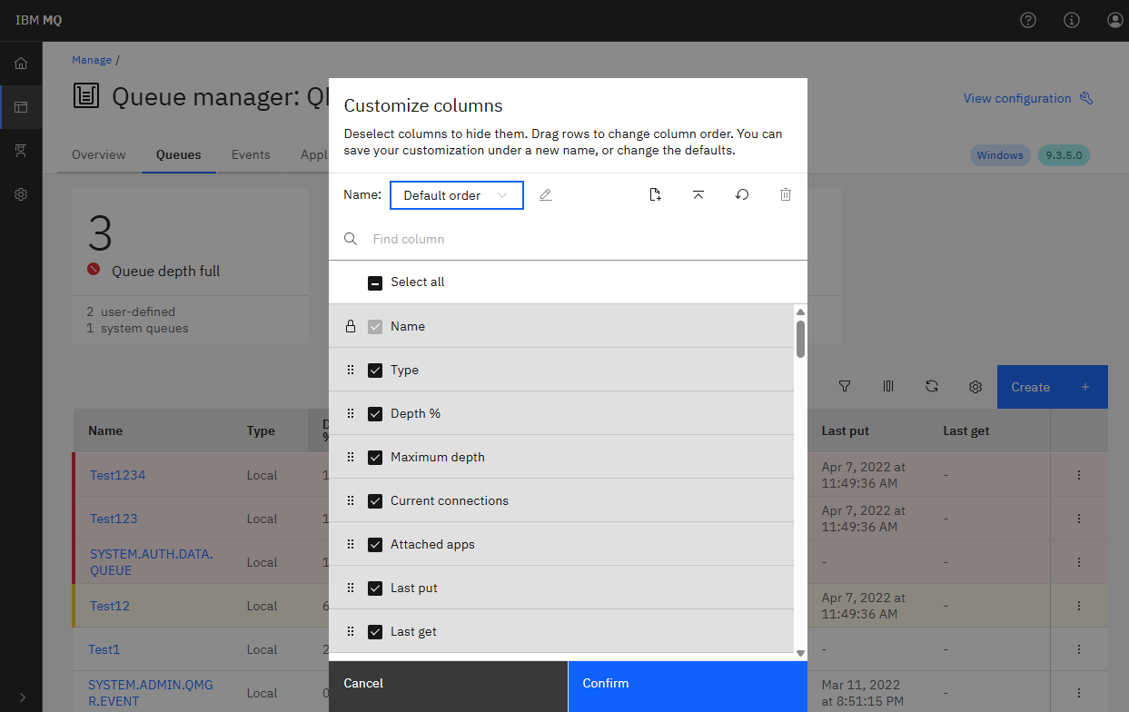Click the Last get column header
The image size is (1129, 712).
966,430
